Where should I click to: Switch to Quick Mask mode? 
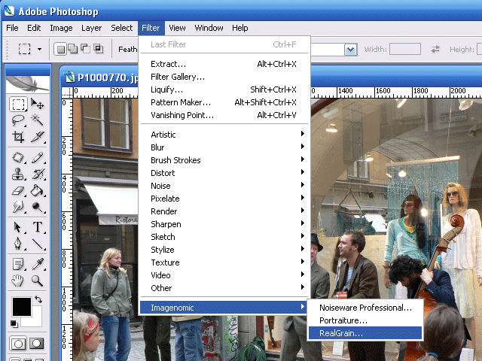pos(37,344)
